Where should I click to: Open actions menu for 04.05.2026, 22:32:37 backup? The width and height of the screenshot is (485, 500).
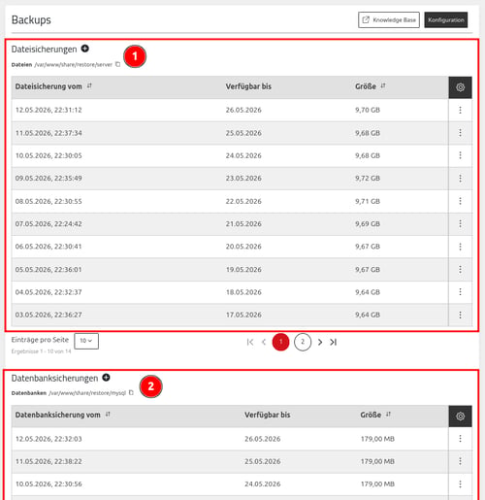460,292
